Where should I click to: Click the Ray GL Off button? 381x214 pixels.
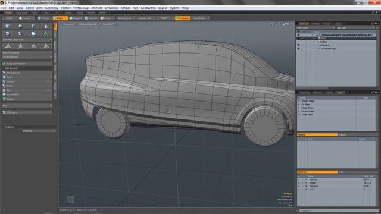click(108, 24)
